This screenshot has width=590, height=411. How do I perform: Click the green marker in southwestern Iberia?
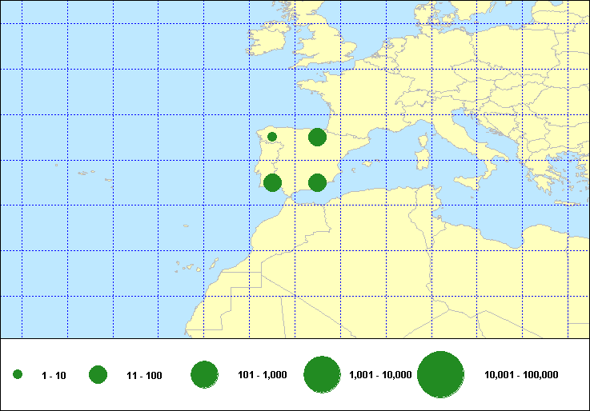pos(272,183)
